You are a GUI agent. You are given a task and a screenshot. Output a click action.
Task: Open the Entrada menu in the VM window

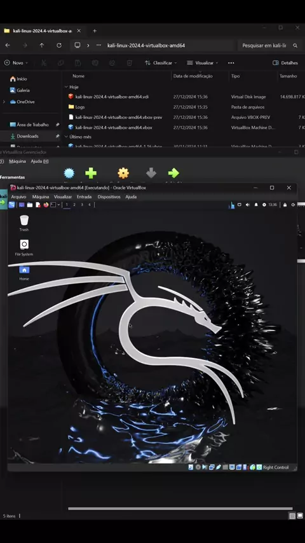point(84,196)
